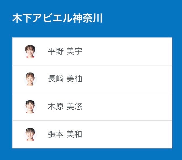The width and height of the screenshot is (182, 160).
Task: Open the surname 木原 in the third row
Action: (56, 107)
